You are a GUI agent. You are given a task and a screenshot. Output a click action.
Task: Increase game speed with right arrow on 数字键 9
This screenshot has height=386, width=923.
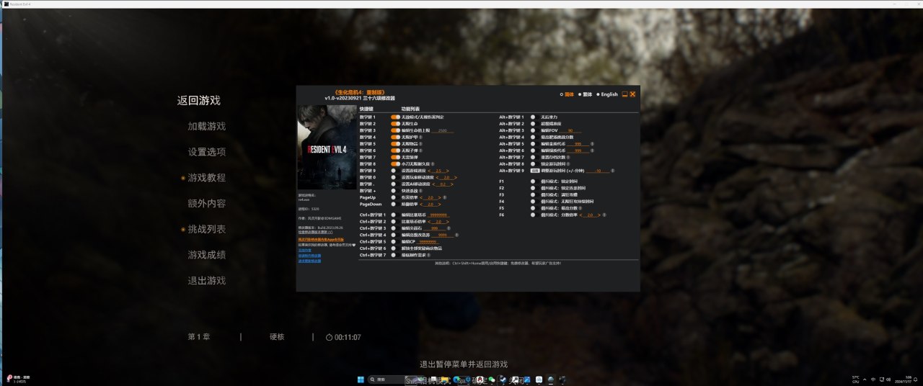(448, 171)
